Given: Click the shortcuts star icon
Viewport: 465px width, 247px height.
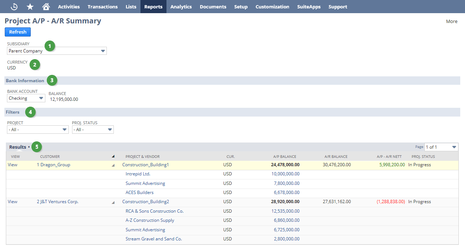Looking at the screenshot, I should point(30,7).
